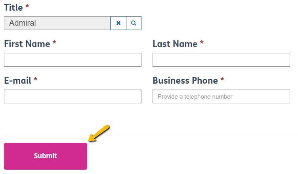
Task: Click the asterisk after Business Phone
Action: pyautogui.click(x=222, y=80)
